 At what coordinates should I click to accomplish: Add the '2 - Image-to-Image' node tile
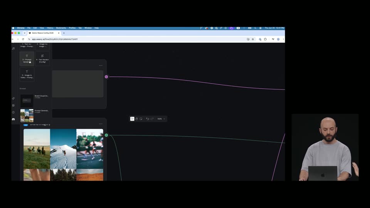click(x=42, y=46)
